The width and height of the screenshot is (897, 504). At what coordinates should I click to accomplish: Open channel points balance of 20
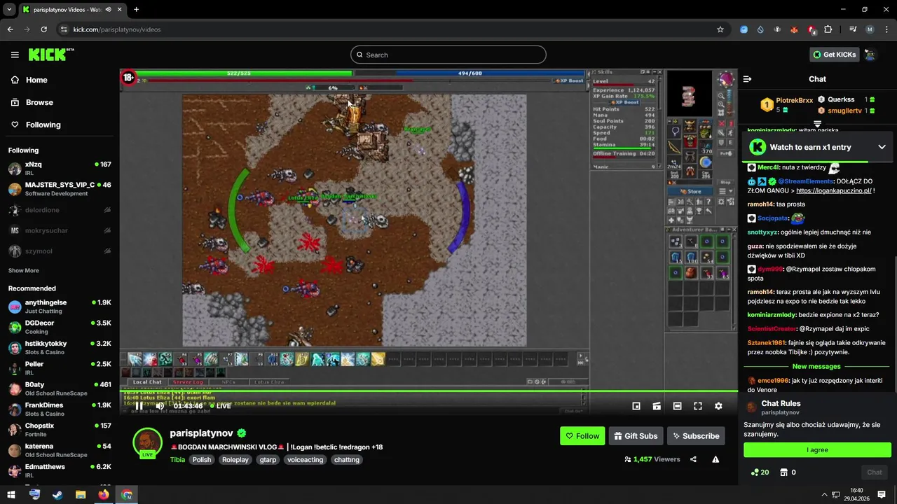tap(760, 472)
